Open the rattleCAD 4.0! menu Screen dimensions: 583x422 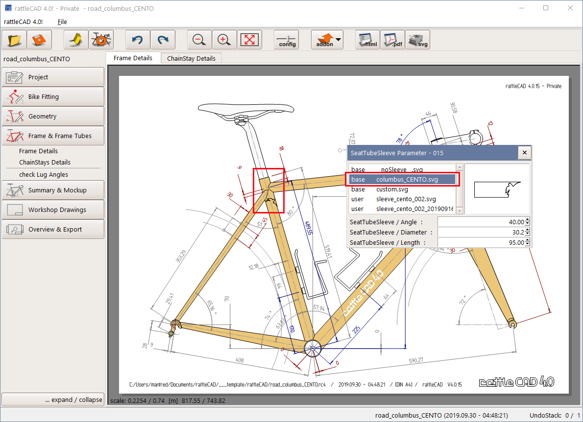(24, 22)
